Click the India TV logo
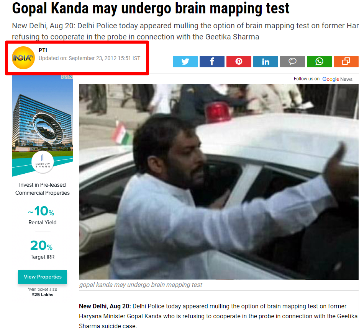The width and height of the screenshot is (359, 329). pyautogui.click(x=23, y=58)
